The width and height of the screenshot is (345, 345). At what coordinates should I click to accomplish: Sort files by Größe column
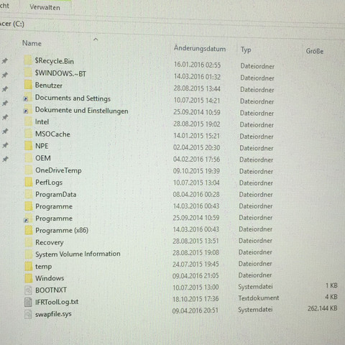click(x=315, y=51)
